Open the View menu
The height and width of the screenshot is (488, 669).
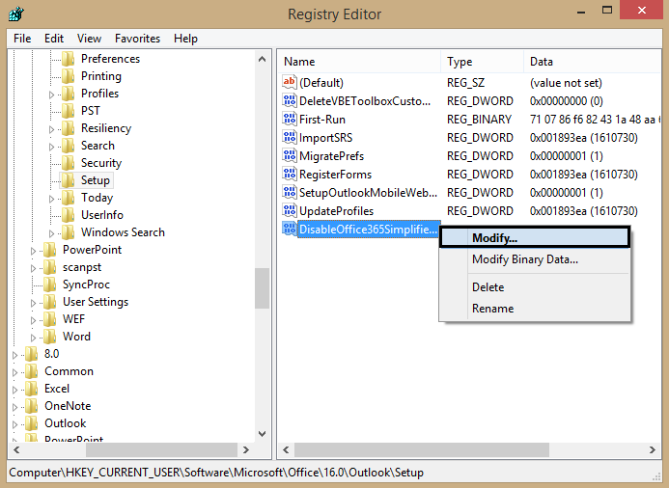89,39
